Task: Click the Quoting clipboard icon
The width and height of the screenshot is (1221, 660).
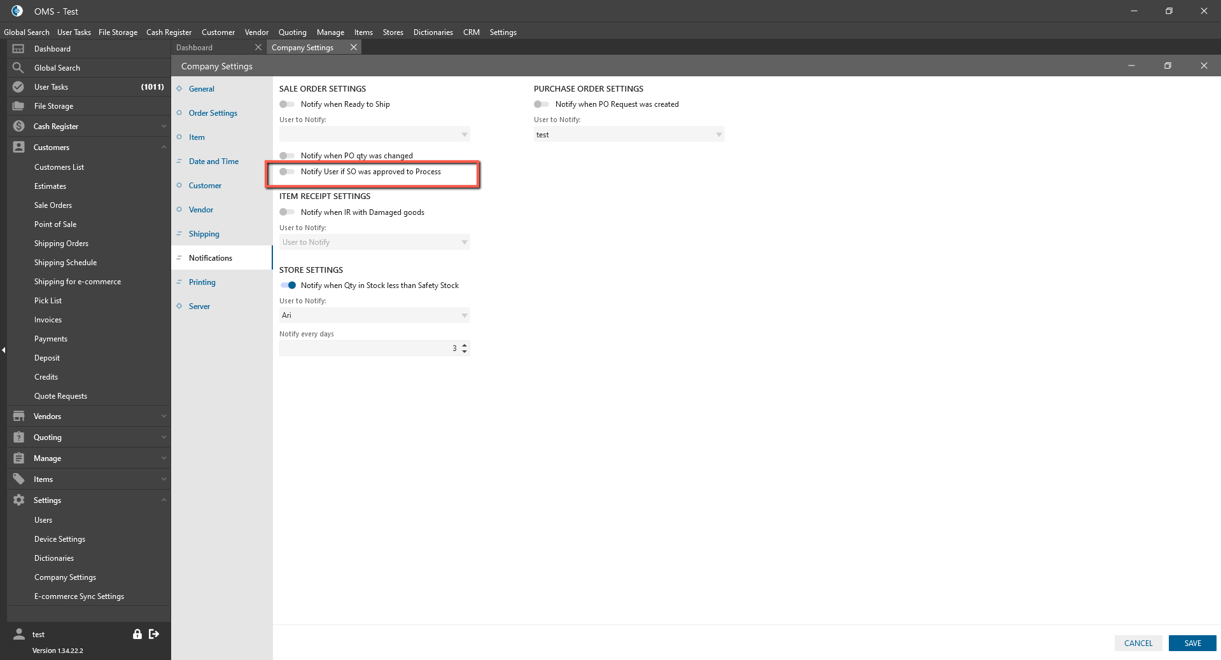Action: click(18, 437)
